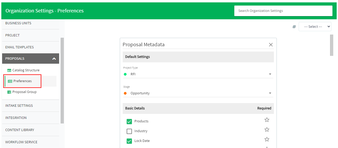Go to CONTENT LIBRARY section

tap(20, 130)
